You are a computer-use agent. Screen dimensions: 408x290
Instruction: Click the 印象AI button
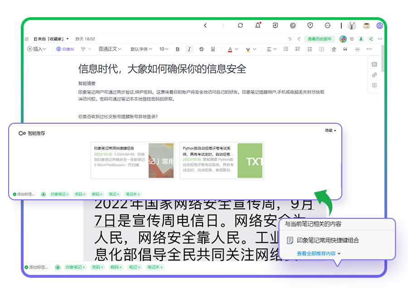[x=65, y=49]
